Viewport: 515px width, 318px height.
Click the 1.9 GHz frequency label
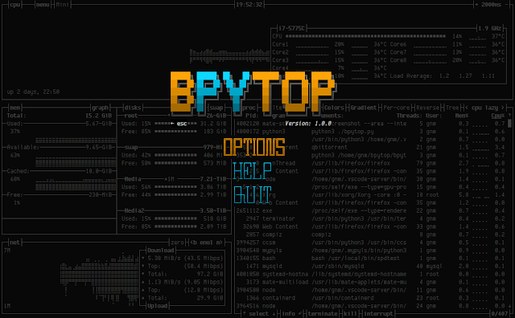[490, 28]
